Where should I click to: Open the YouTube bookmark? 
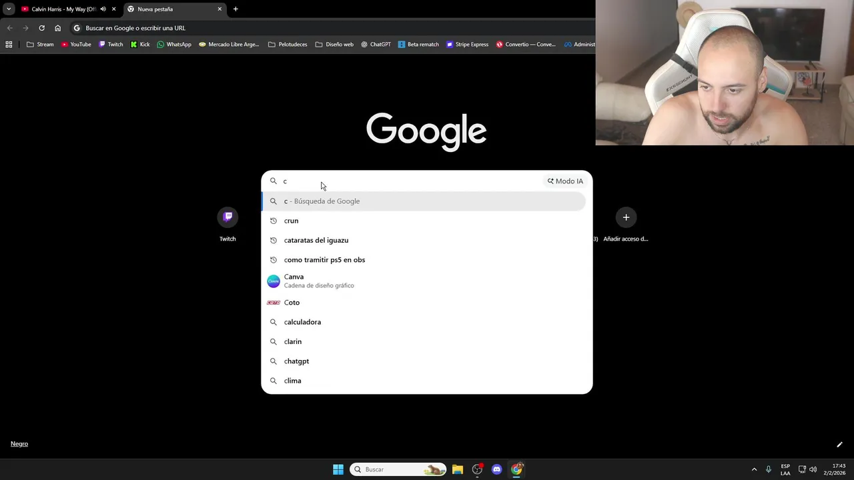point(76,45)
